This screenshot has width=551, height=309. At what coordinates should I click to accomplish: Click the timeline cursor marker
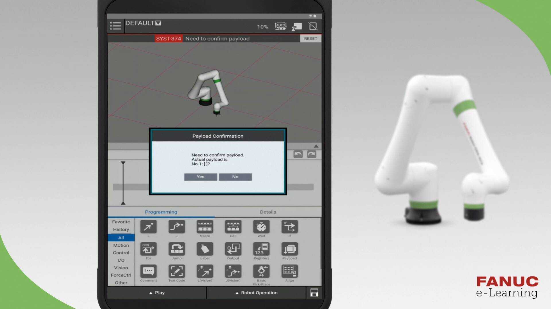[x=123, y=183]
